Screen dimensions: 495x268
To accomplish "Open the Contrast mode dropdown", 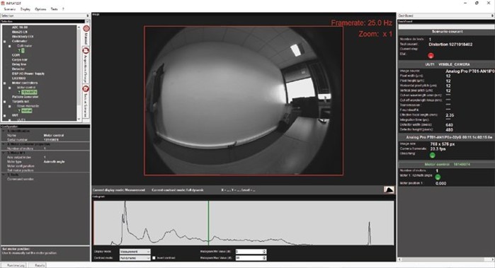I will pyautogui.click(x=135, y=258).
